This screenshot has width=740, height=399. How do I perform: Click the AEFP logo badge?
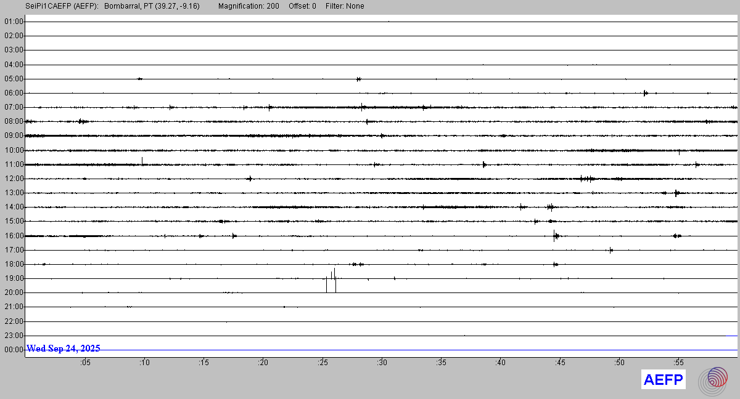[664, 380]
